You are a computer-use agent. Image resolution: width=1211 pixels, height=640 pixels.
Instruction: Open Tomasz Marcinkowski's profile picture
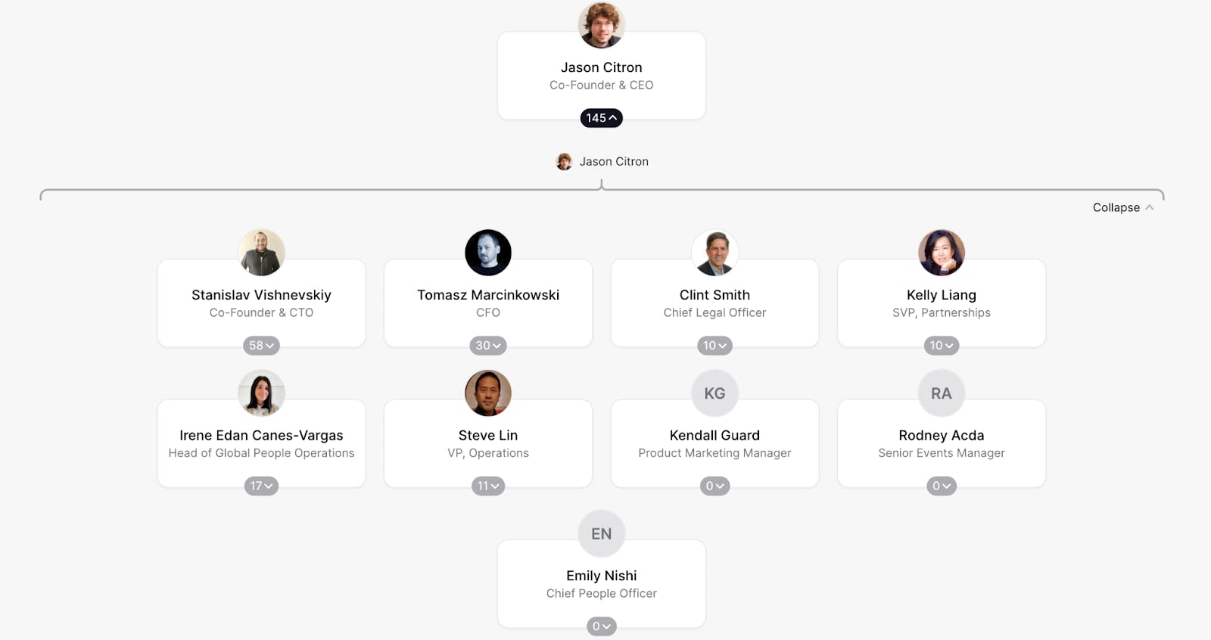(x=487, y=253)
